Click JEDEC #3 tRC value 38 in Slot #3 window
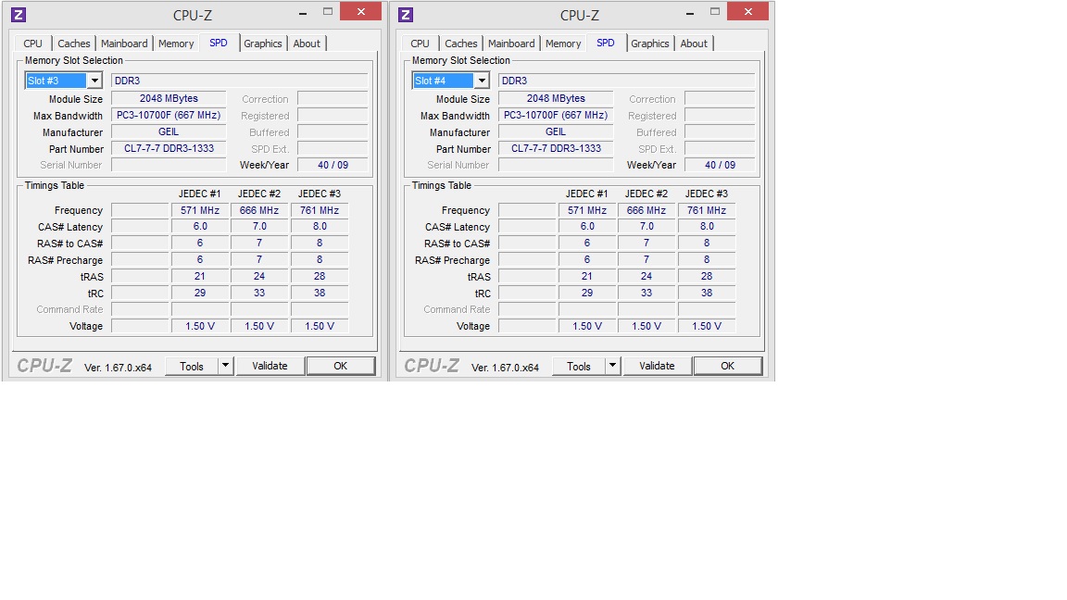 (320, 293)
